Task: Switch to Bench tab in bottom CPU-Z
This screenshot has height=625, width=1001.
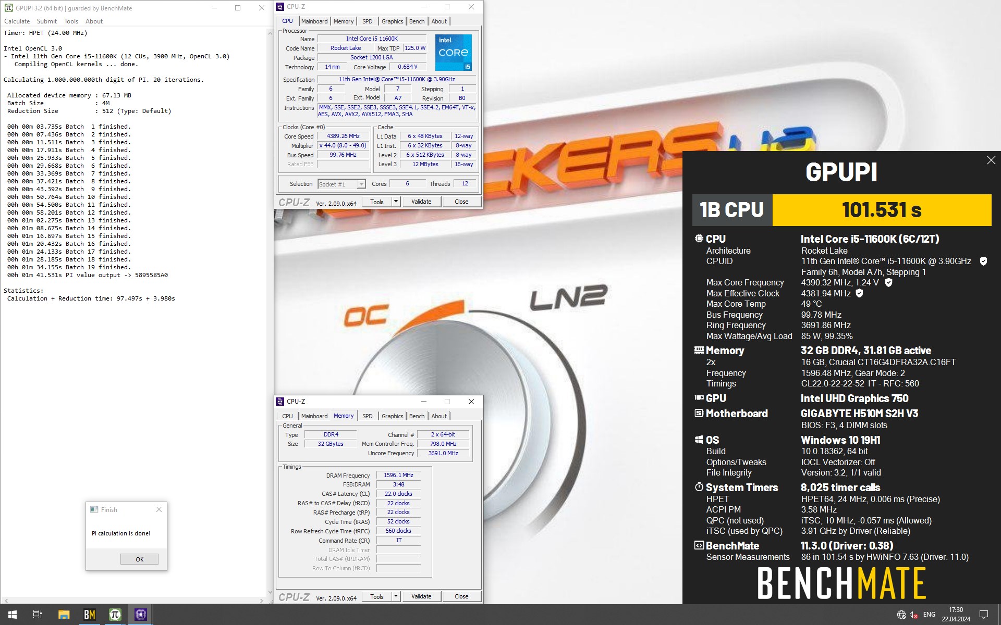Action: click(x=417, y=416)
